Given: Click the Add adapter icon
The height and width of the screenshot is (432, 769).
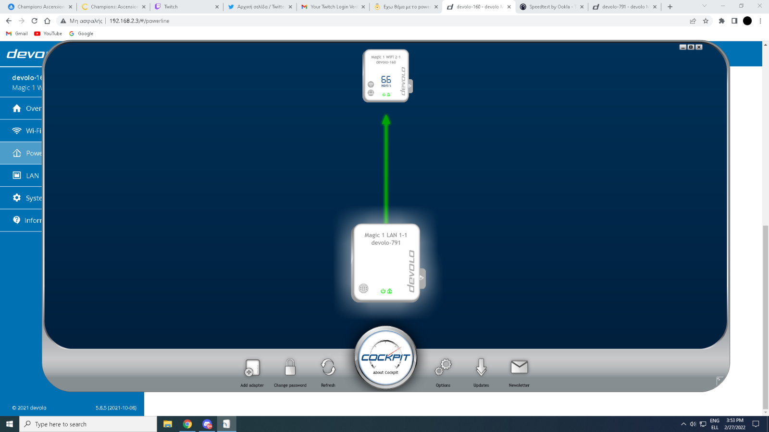Looking at the screenshot, I should coord(252,368).
